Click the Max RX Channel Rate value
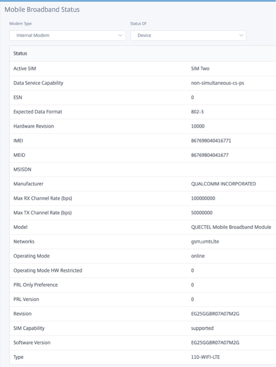The width and height of the screenshot is (276, 367). pos(203,198)
